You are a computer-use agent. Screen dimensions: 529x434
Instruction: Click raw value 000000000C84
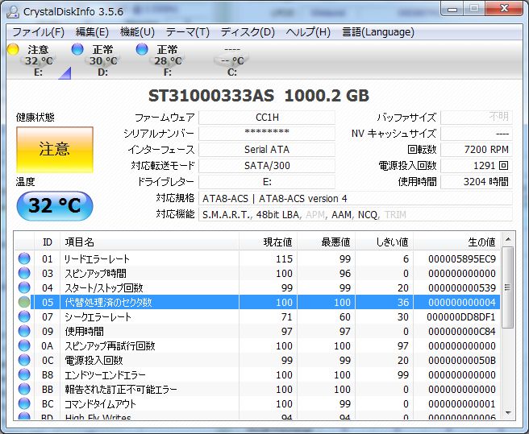(462, 331)
